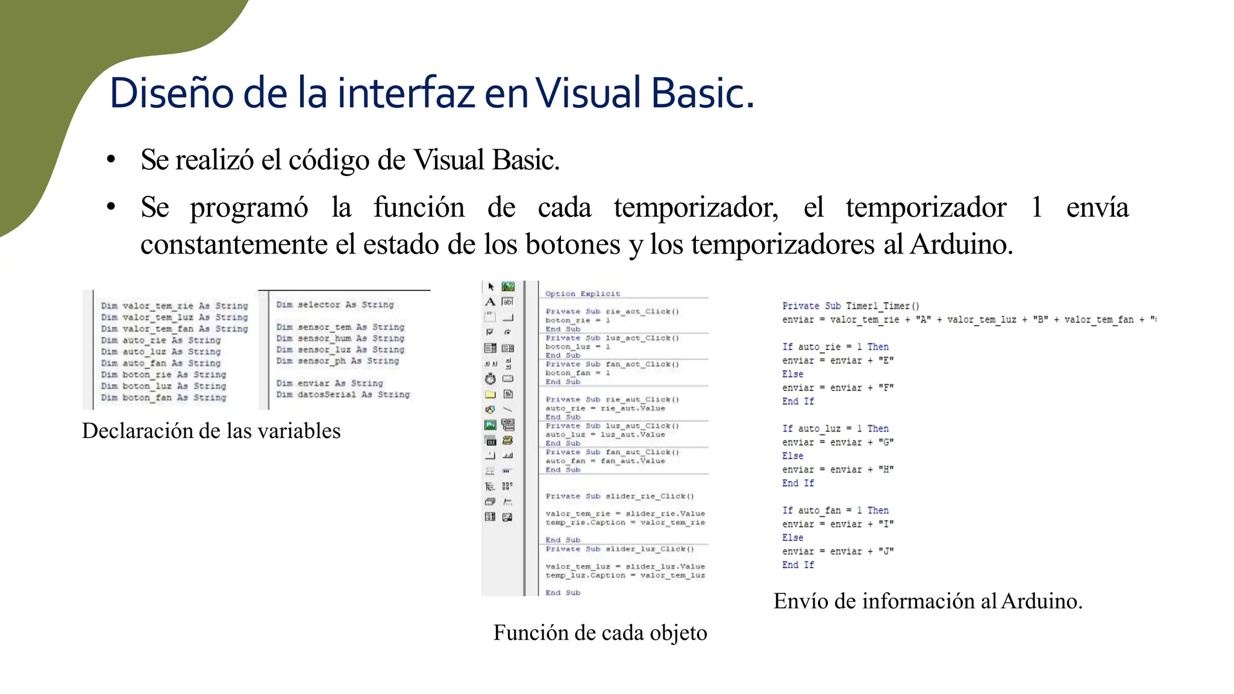Click the 'Declaración de las variables' caption
Viewport: 1234px width, 694px height.
[x=211, y=431]
